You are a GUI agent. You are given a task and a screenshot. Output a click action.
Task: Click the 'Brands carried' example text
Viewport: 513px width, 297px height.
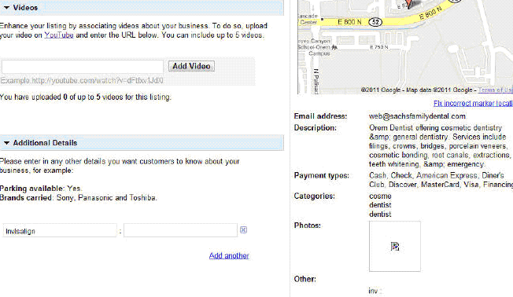tap(78, 198)
